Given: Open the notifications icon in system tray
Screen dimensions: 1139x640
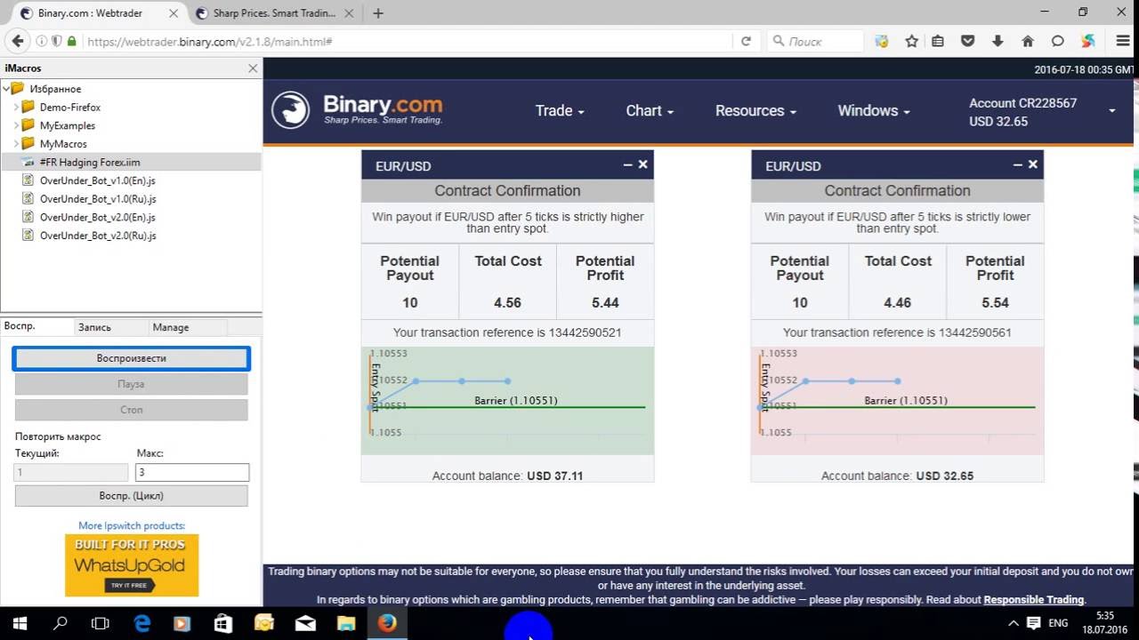Looking at the screenshot, I should pos(1034,623).
